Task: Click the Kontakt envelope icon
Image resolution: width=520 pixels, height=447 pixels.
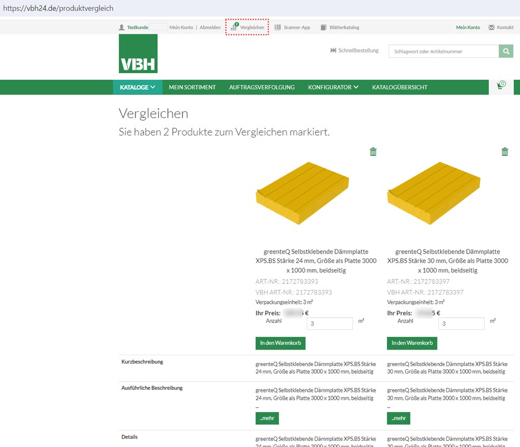Action: point(491,27)
